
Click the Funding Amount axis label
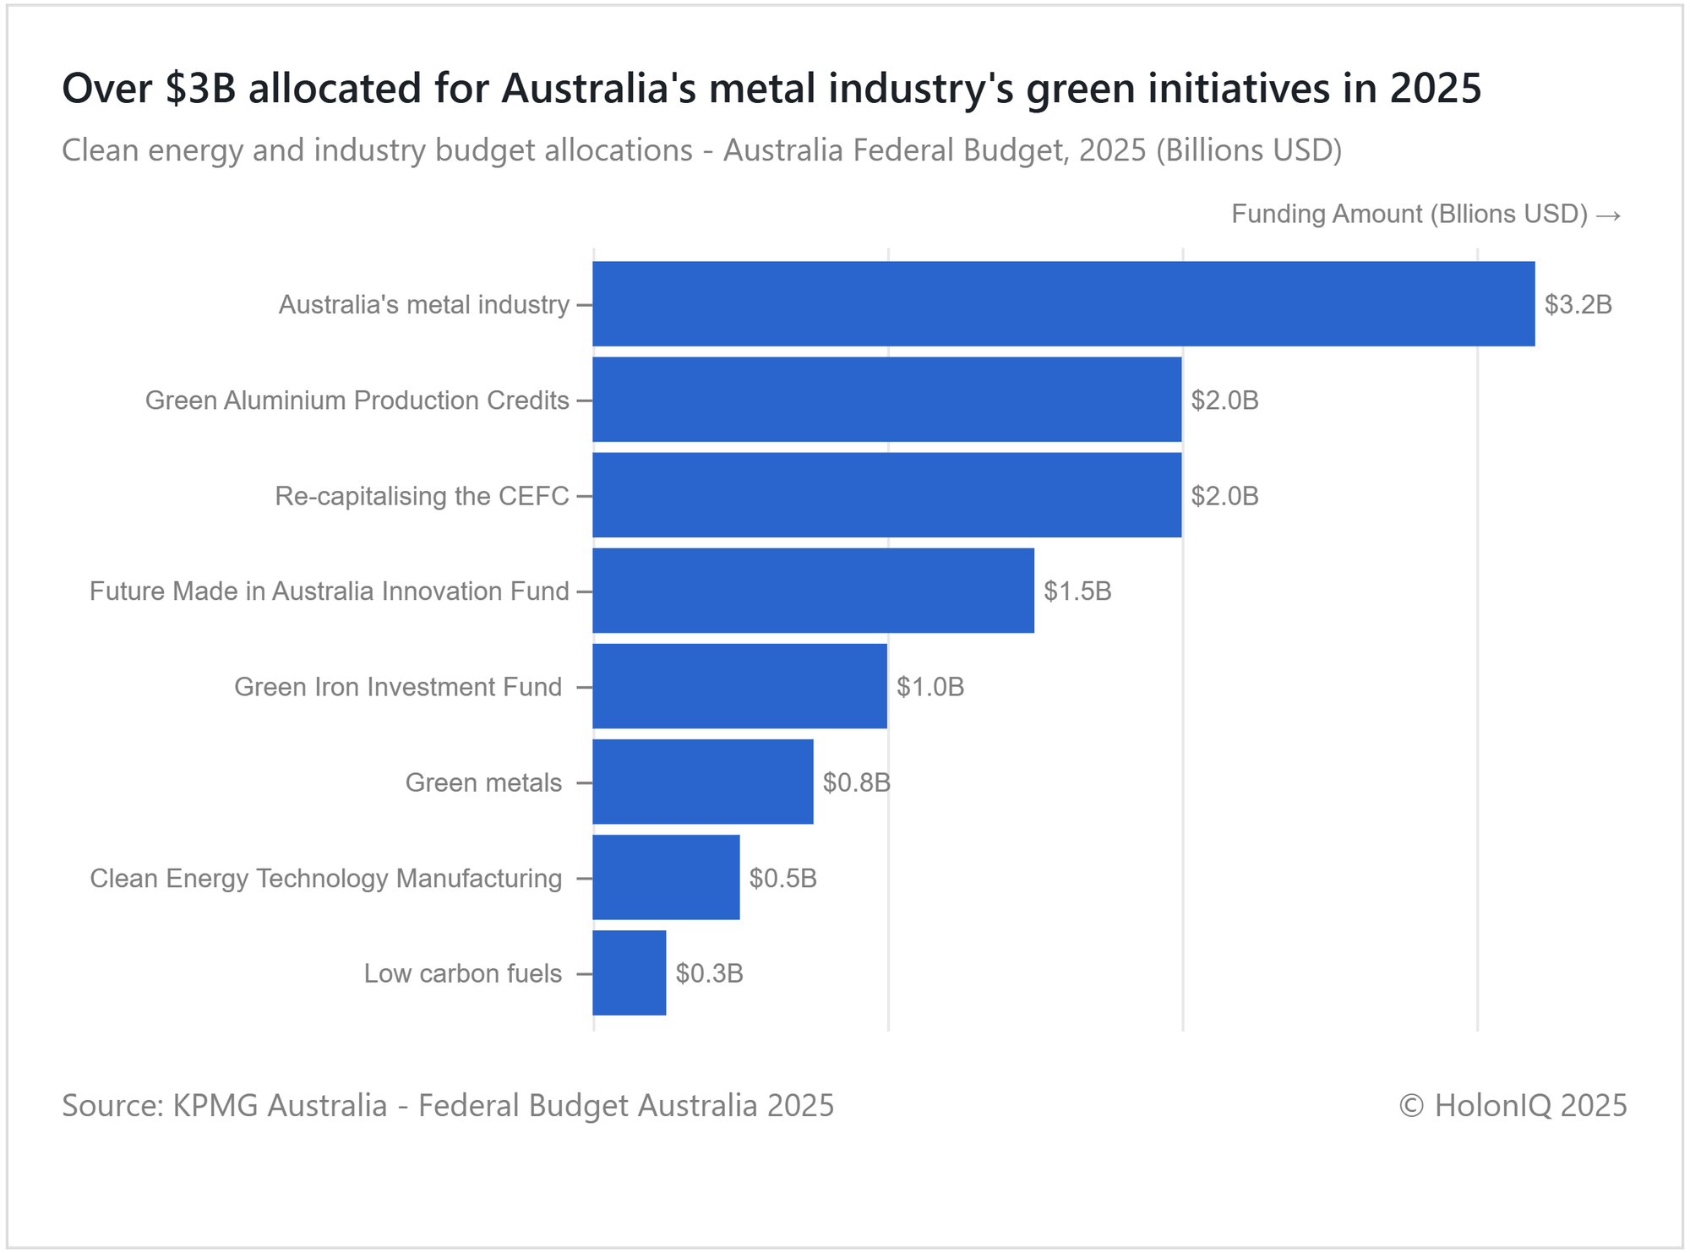[x=1425, y=214]
